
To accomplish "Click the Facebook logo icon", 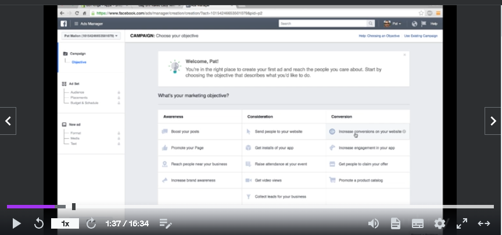I will pyautogui.click(x=64, y=24).
